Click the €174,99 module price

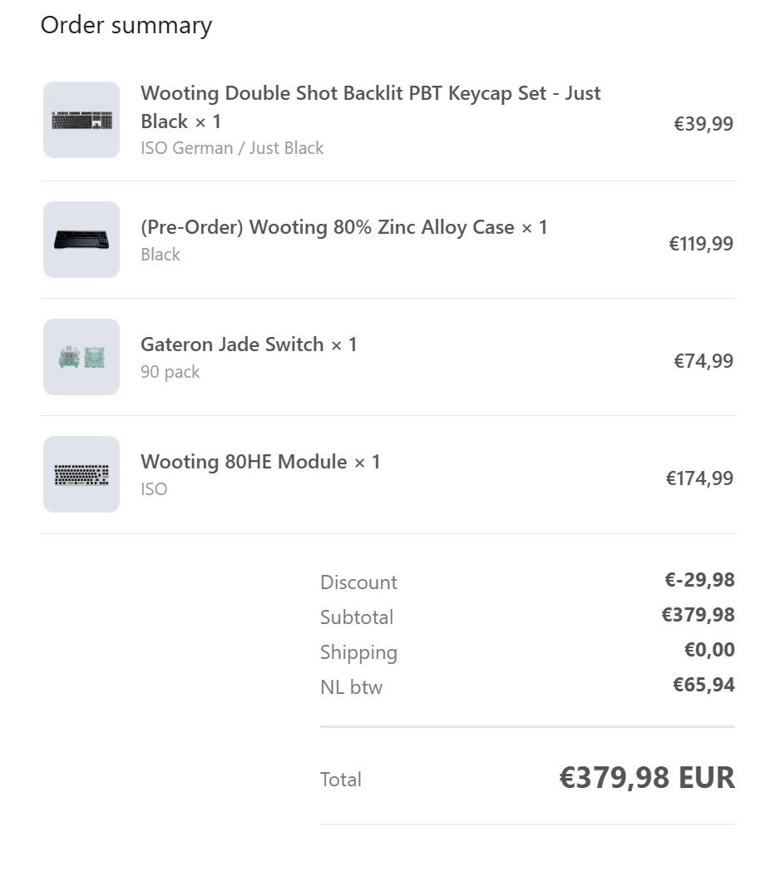pyautogui.click(x=699, y=478)
